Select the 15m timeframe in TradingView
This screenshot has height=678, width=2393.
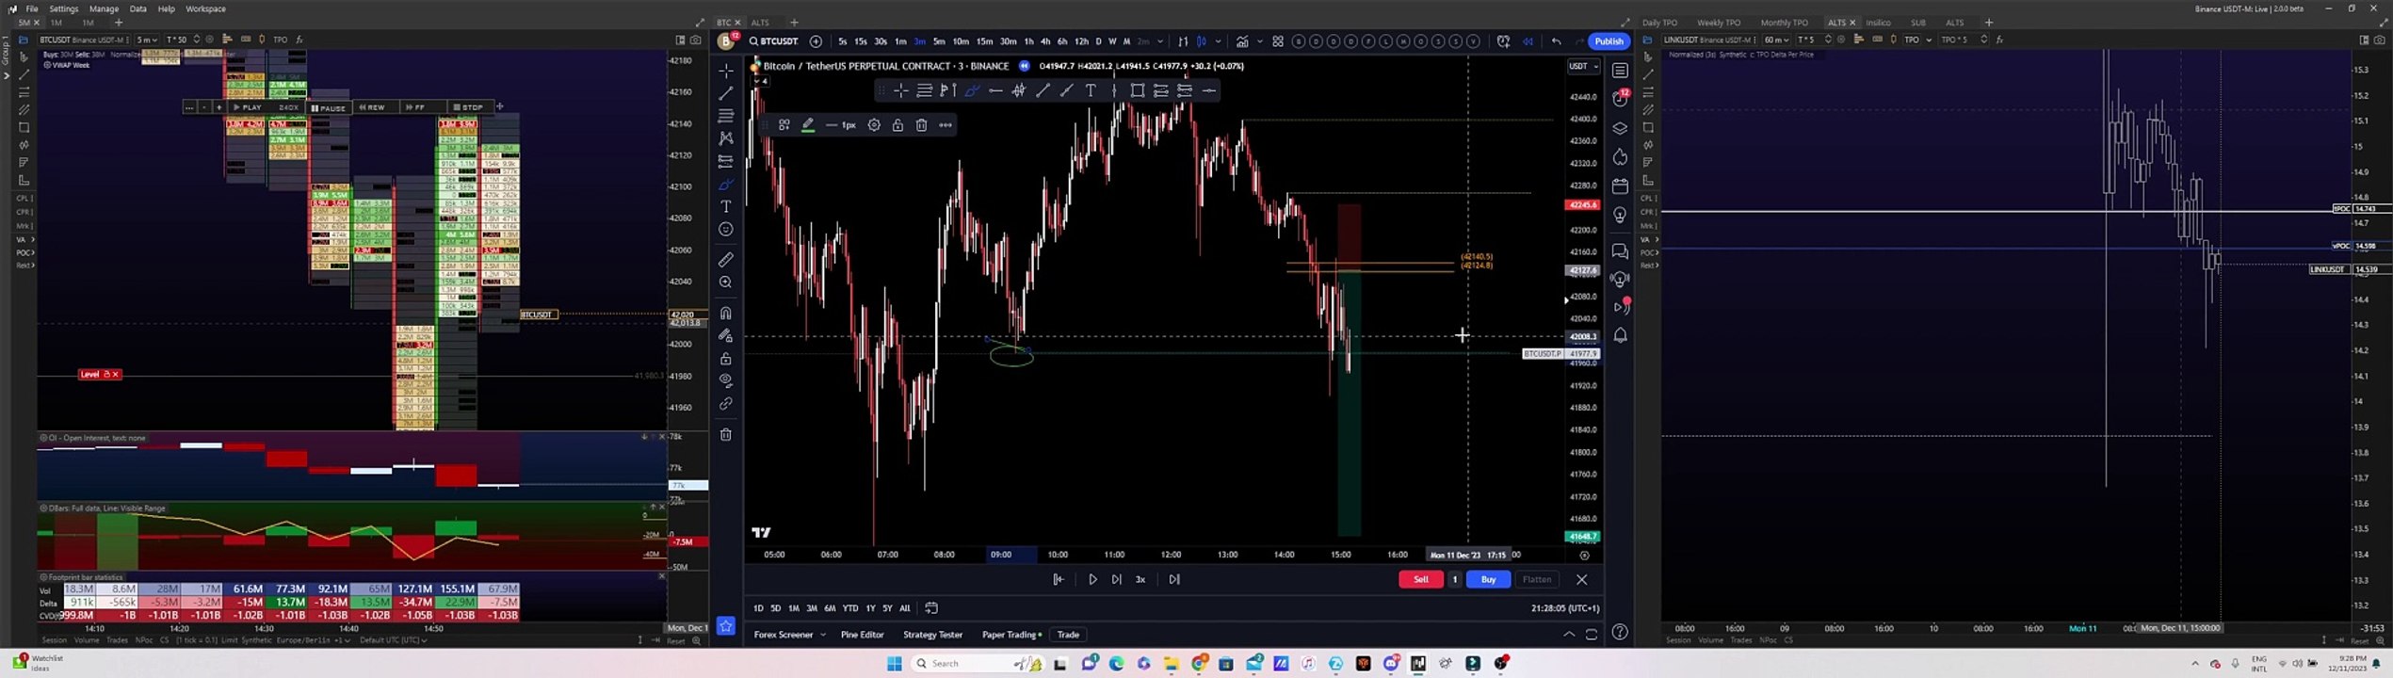point(984,41)
